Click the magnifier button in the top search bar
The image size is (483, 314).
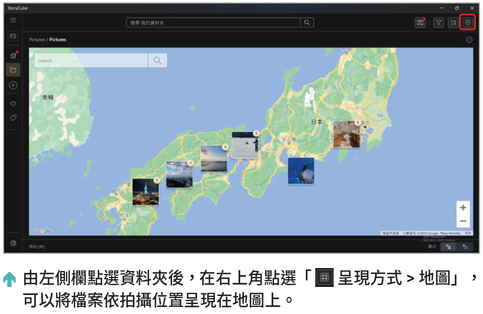click(x=307, y=22)
